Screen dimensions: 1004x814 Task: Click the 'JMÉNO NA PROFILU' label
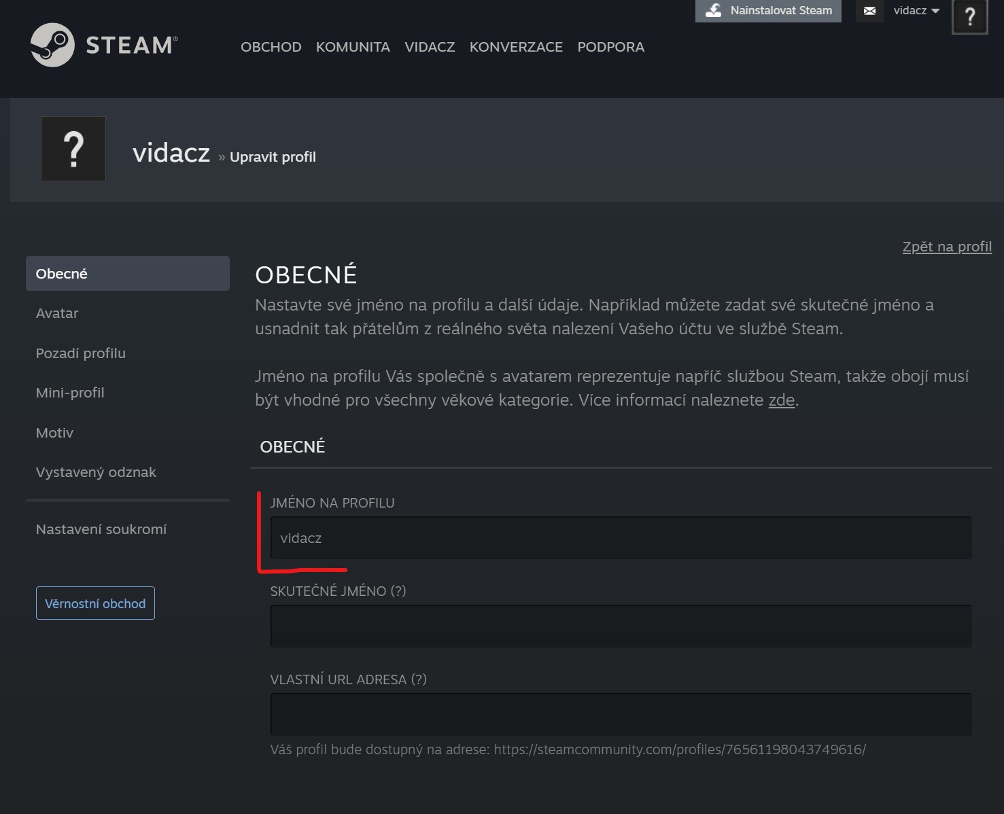point(332,503)
